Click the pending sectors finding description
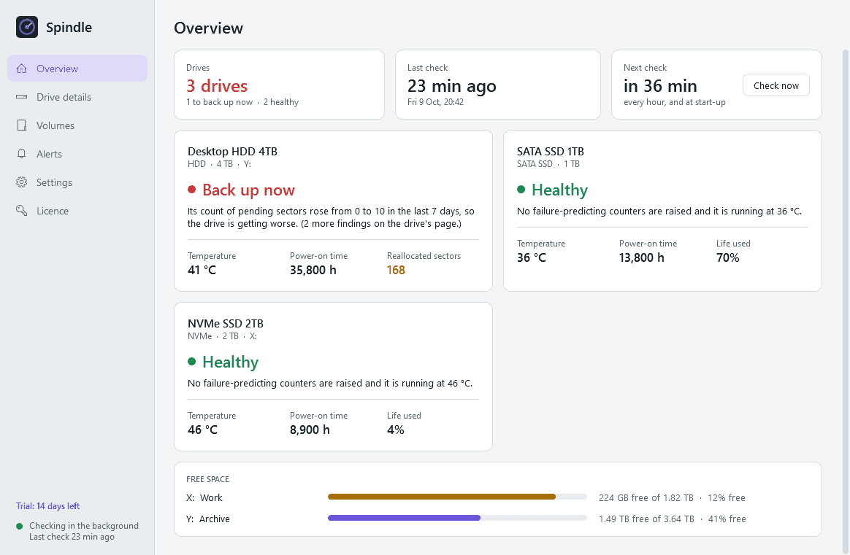 (331, 217)
